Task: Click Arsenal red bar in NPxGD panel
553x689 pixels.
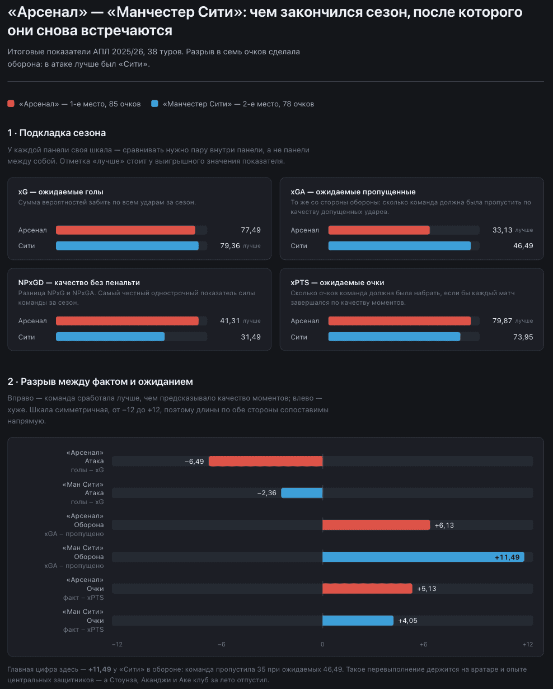Action: coord(127,321)
